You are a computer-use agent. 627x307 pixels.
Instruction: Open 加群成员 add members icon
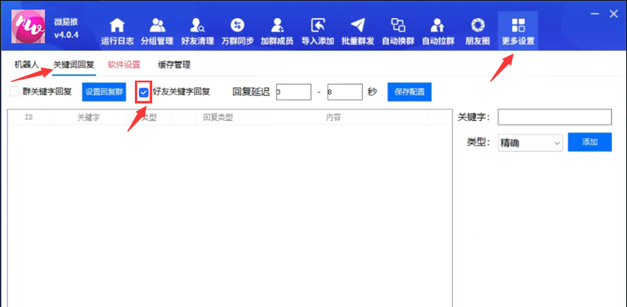coord(277,26)
